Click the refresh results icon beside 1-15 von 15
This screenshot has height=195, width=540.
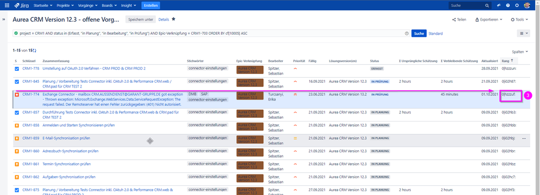tap(35, 51)
